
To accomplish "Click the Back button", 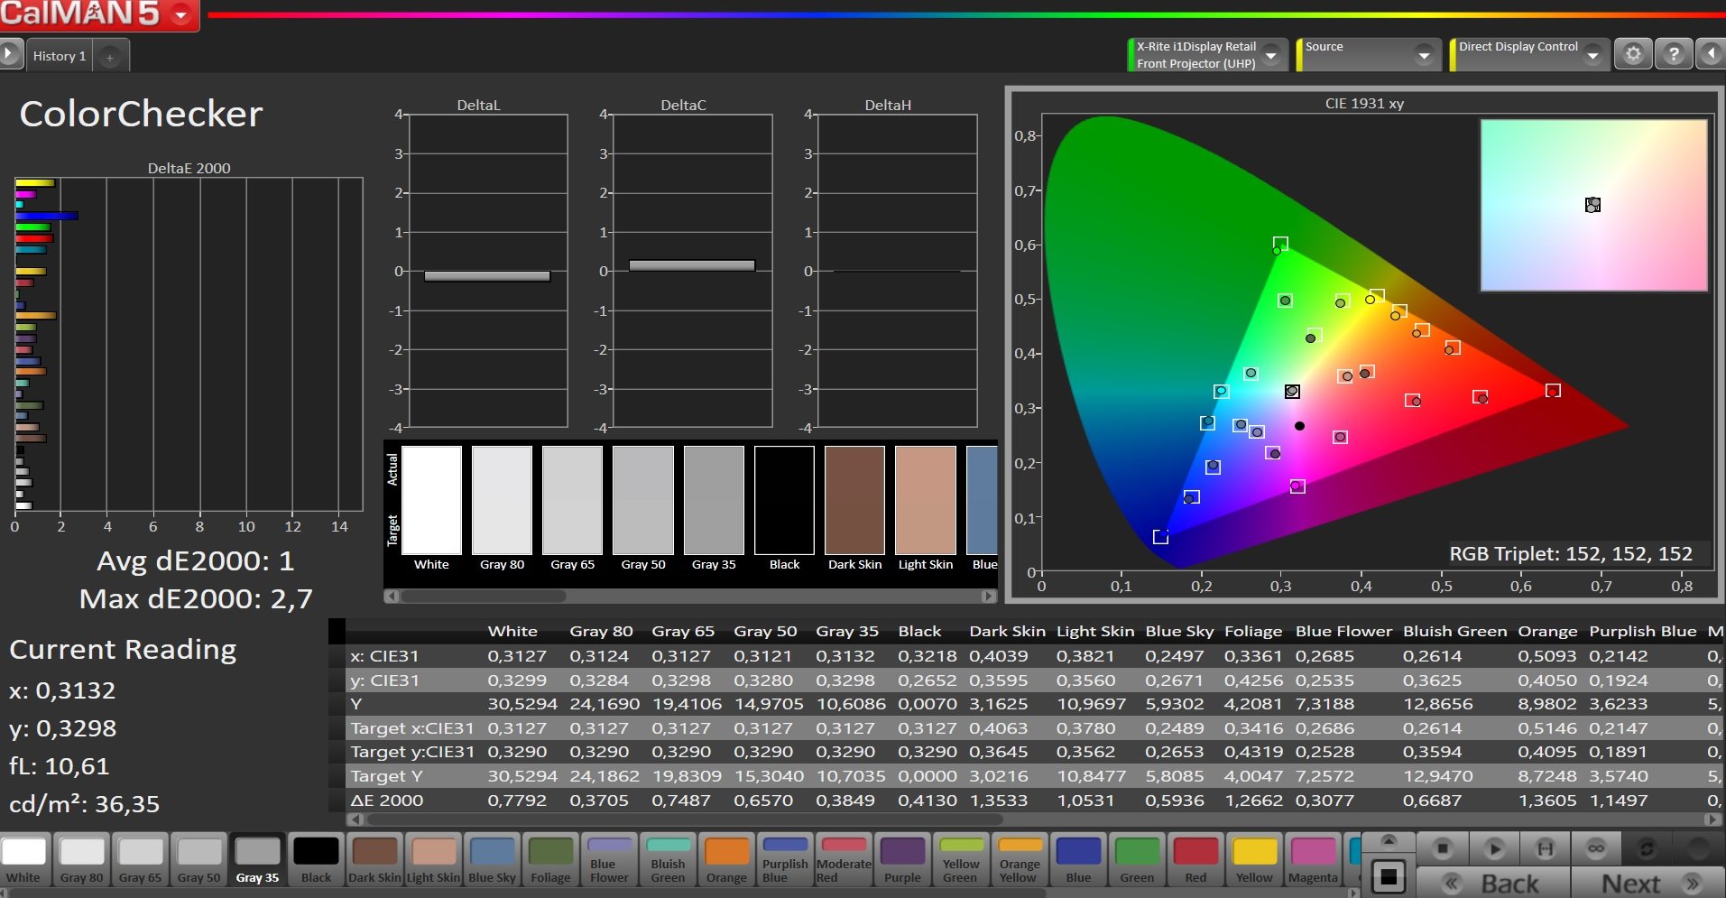I will click(x=1494, y=884).
